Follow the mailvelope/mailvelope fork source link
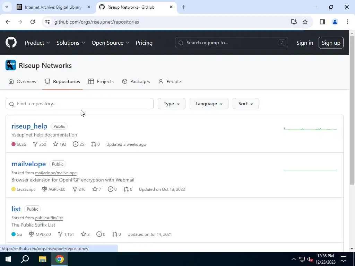The image size is (355, 266). click(x=56, y=173)
